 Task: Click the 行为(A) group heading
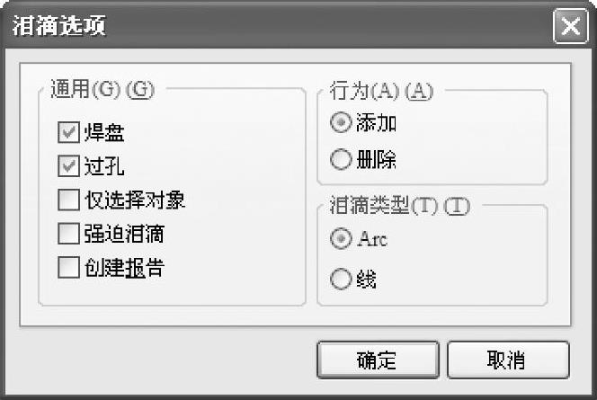381,90
